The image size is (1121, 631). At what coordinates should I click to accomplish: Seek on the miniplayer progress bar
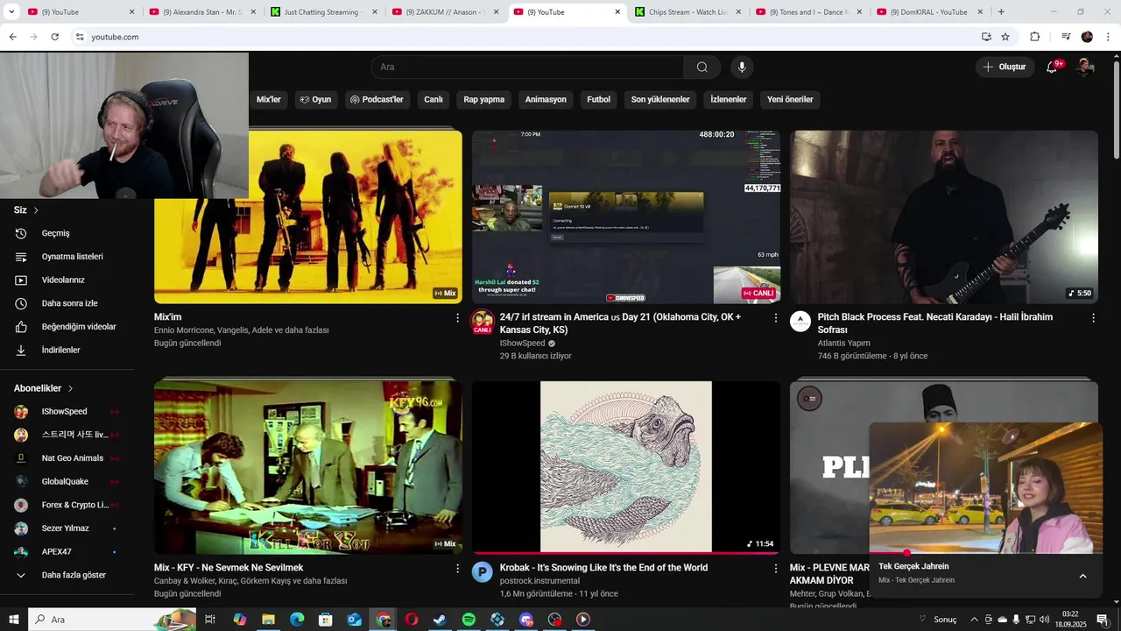(x=986, y=554)
